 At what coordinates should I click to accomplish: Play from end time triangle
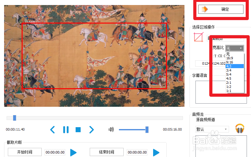pos(156,152)
